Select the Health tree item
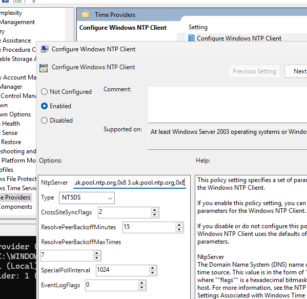This screenshot has width=307, height=299. pos(10,124)
